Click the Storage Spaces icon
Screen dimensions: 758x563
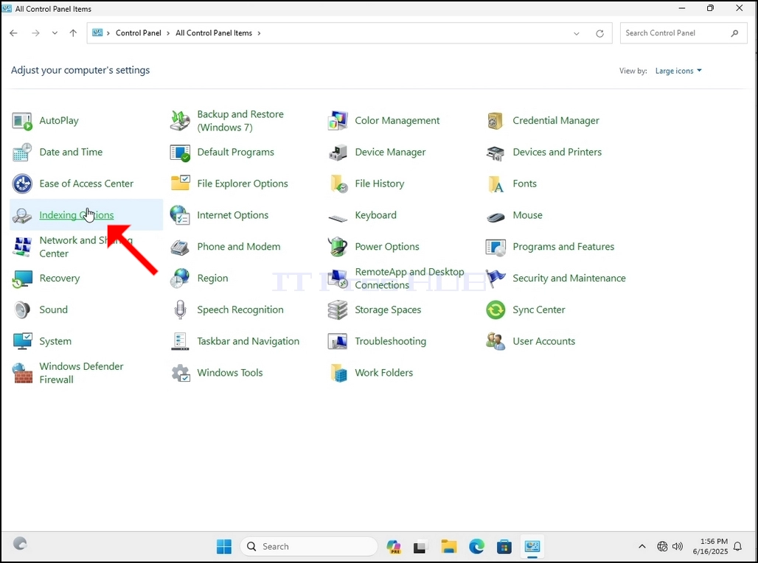coord(338,310)
